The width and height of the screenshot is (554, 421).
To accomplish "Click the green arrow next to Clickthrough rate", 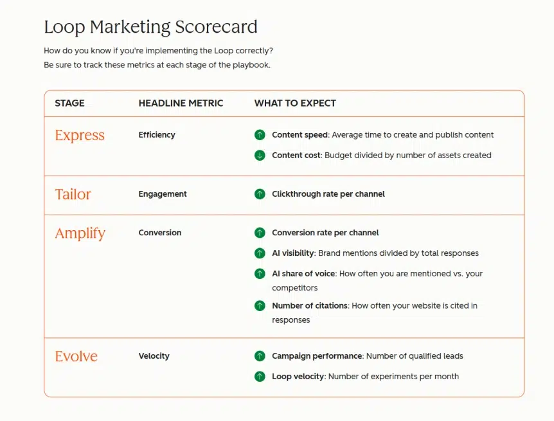I will (260, 193).
